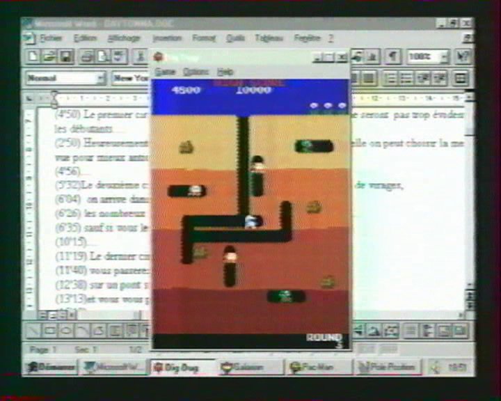The image size is (501, 401).
Task: Open Word's Format menu
Action: click(204, 38)
